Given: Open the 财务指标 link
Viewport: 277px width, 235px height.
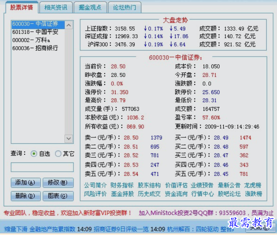Looking at the screenshot, I should [x=122, y=185].
